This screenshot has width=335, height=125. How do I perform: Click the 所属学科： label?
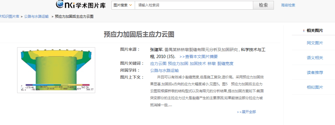click(x=130, y=70)
